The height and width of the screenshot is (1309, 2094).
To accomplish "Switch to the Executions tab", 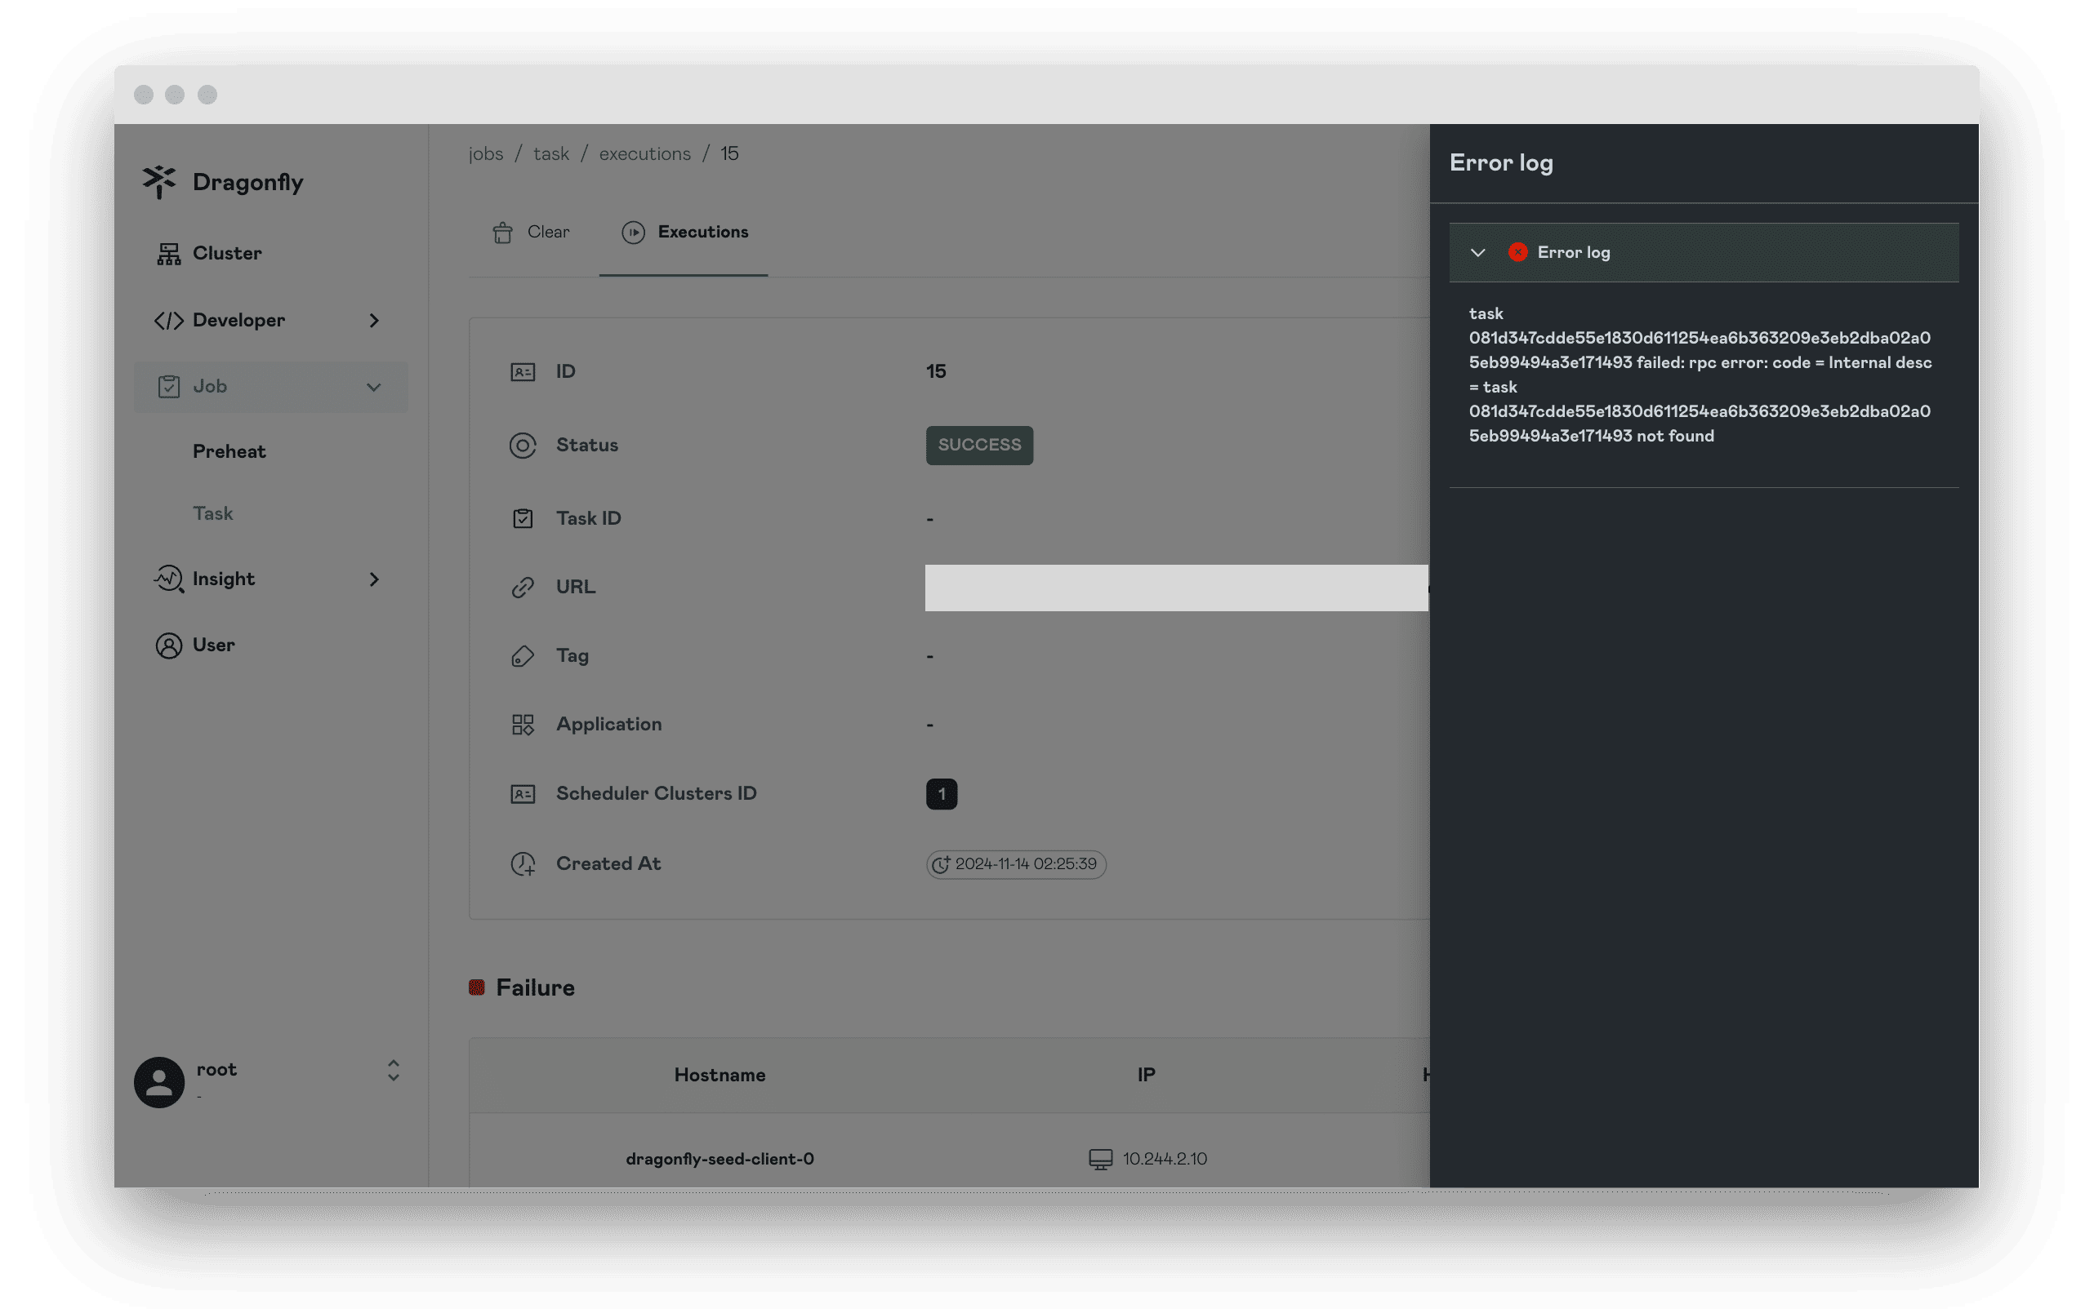I will tap(684, 233).
